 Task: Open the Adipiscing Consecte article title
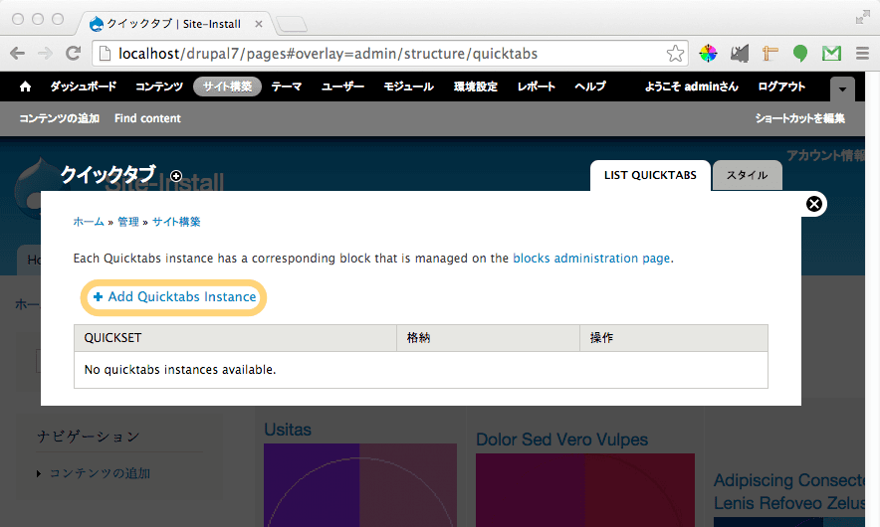(789, 491)
